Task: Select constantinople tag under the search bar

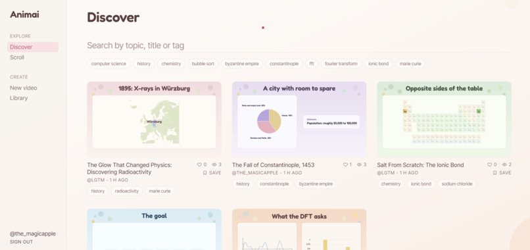Action: tap(284, 64)
